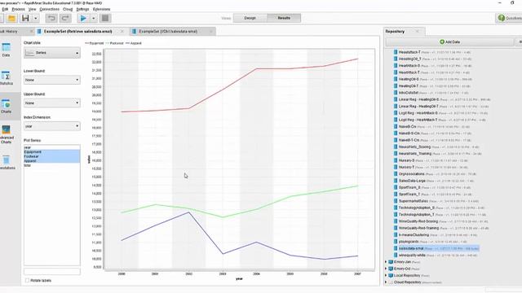Select Apparel in Plot Series list
The width and height of the screenshot is (522, 293).
click(x=51, y=161)
